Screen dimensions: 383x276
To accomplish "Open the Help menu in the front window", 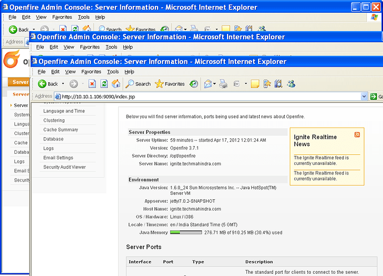I will click(x=129, y=72).
